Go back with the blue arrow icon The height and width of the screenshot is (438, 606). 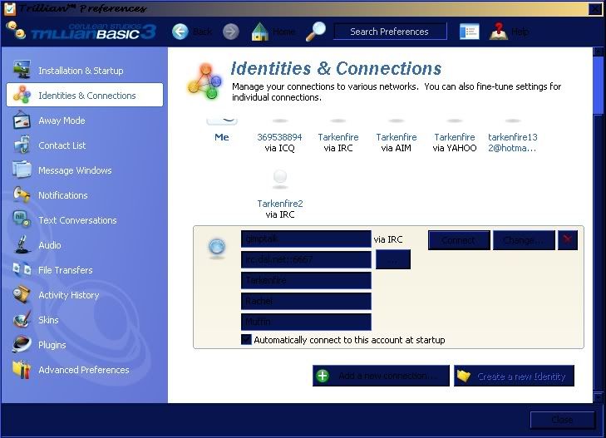[x=180, y=32]
